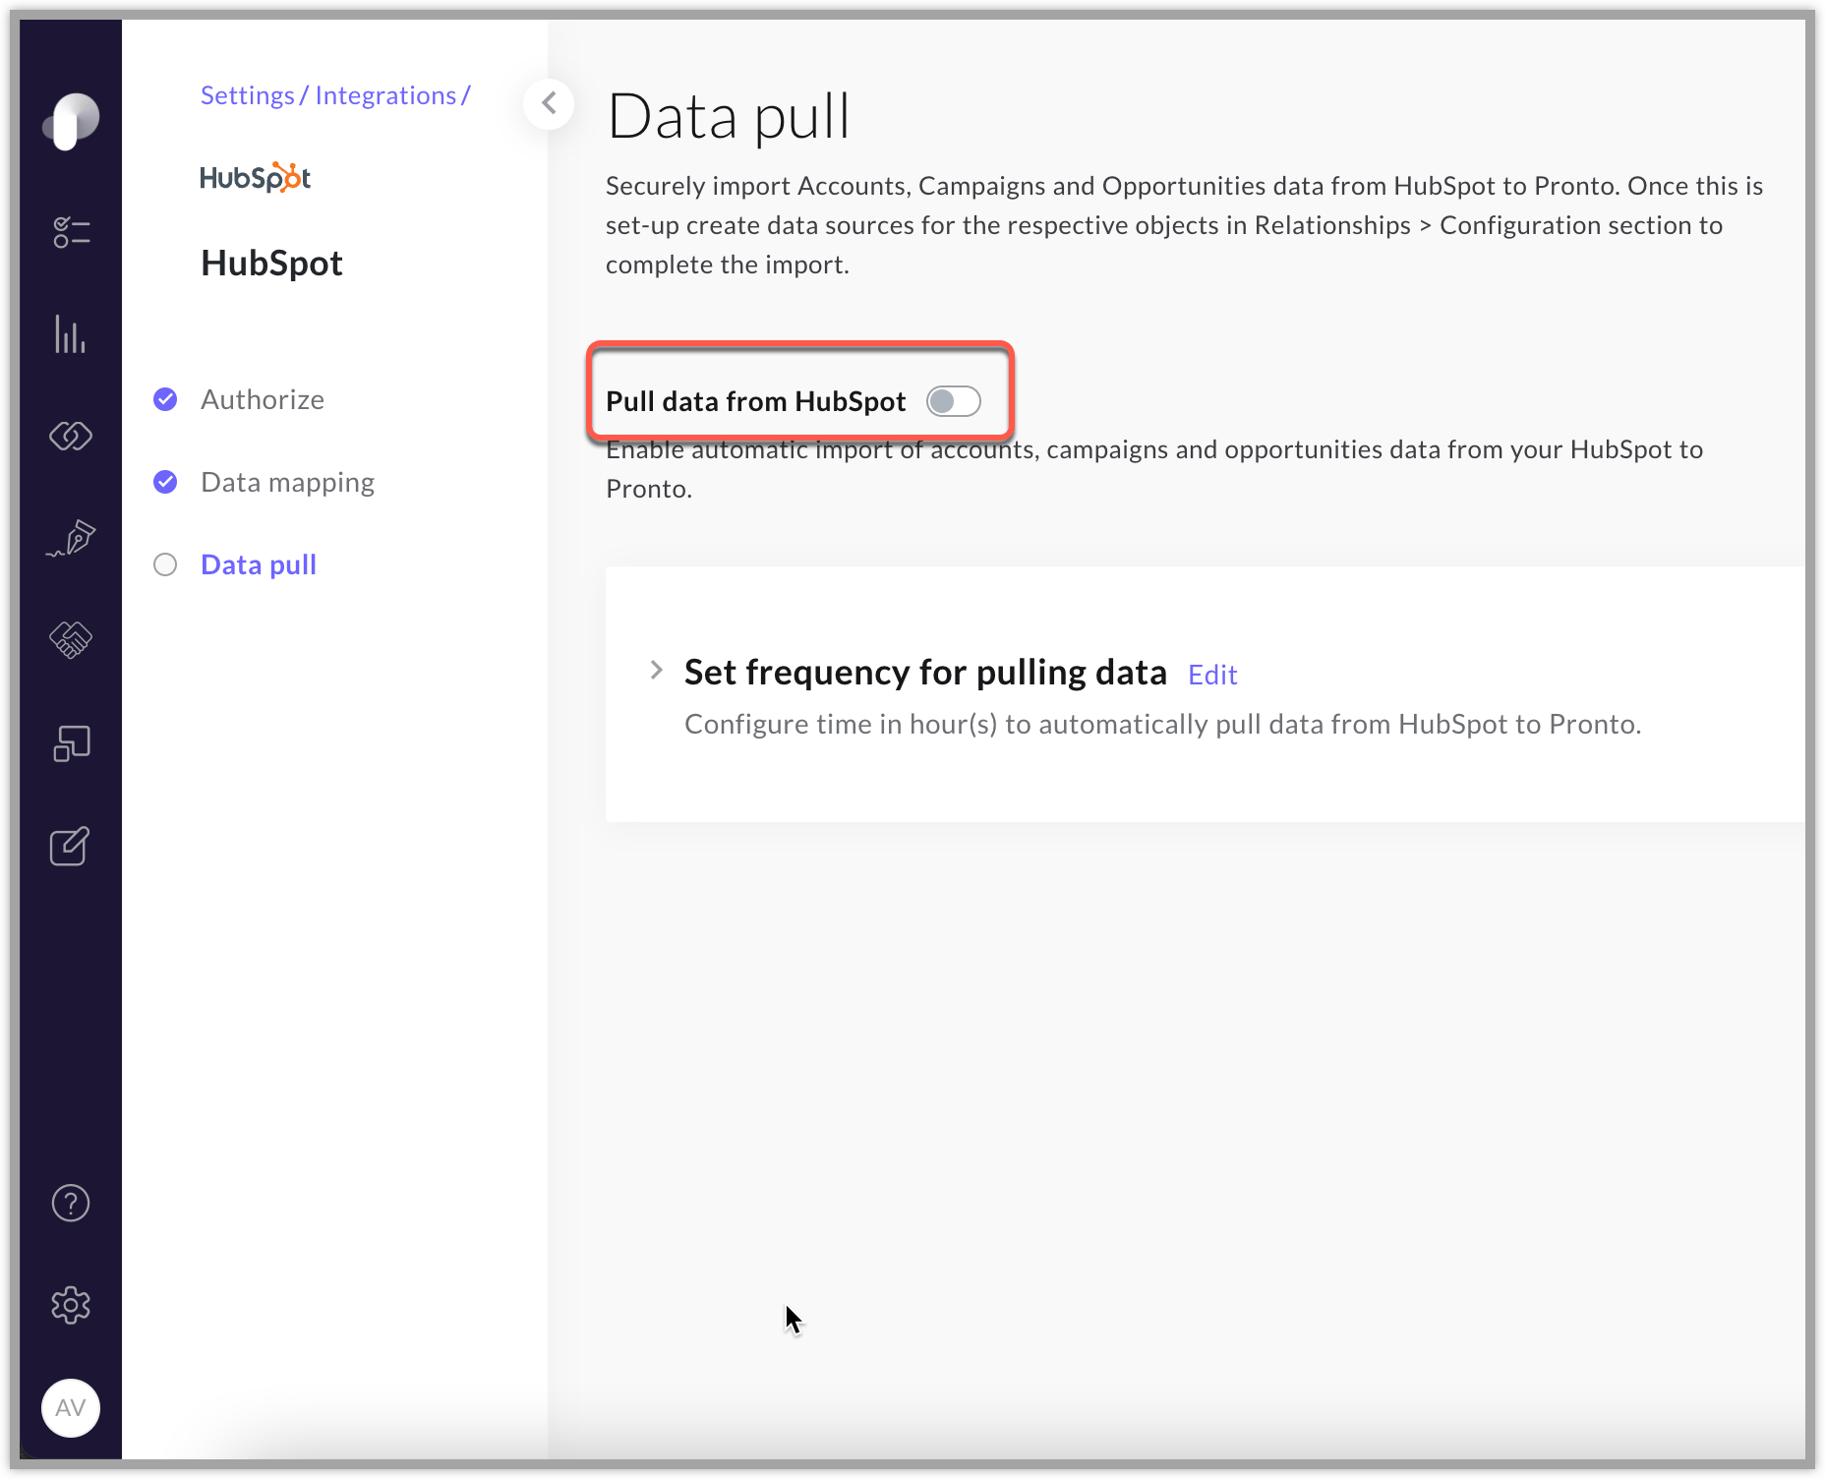Image resolution: width=1825 pixels, height=1479 pixels.
Task: Click the Pronto logo at top of sidebar
Action: tap(71, 121)
